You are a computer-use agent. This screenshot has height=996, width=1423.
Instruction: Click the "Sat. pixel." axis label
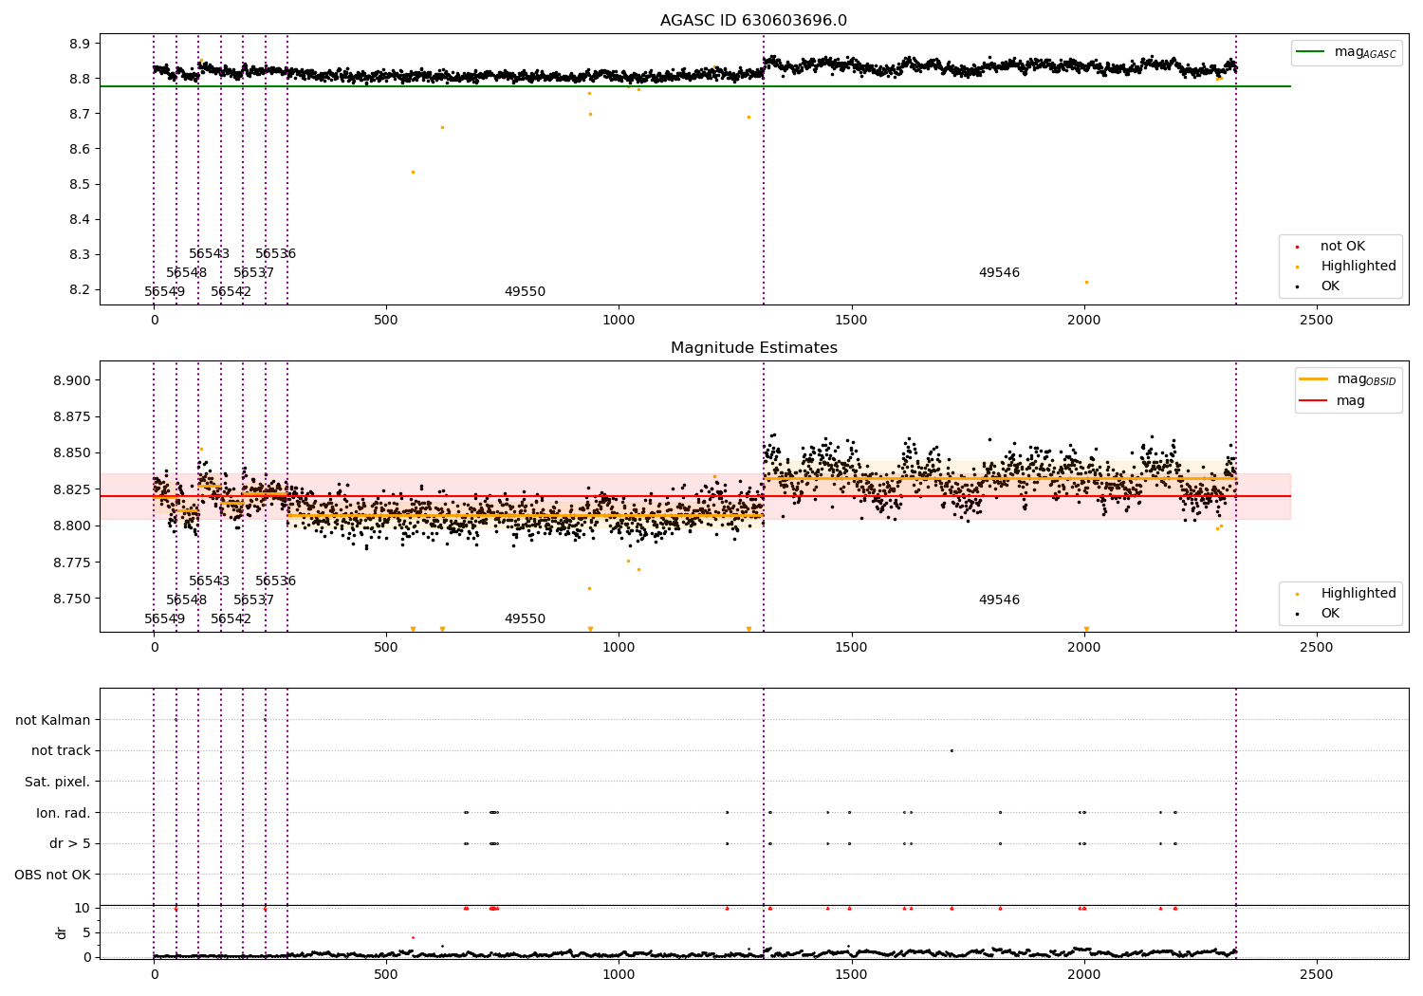tap(58, 782)
